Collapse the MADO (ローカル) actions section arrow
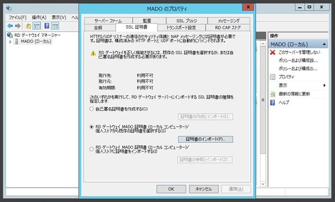This screenshot has height=202, width=335. pos(324,44)
